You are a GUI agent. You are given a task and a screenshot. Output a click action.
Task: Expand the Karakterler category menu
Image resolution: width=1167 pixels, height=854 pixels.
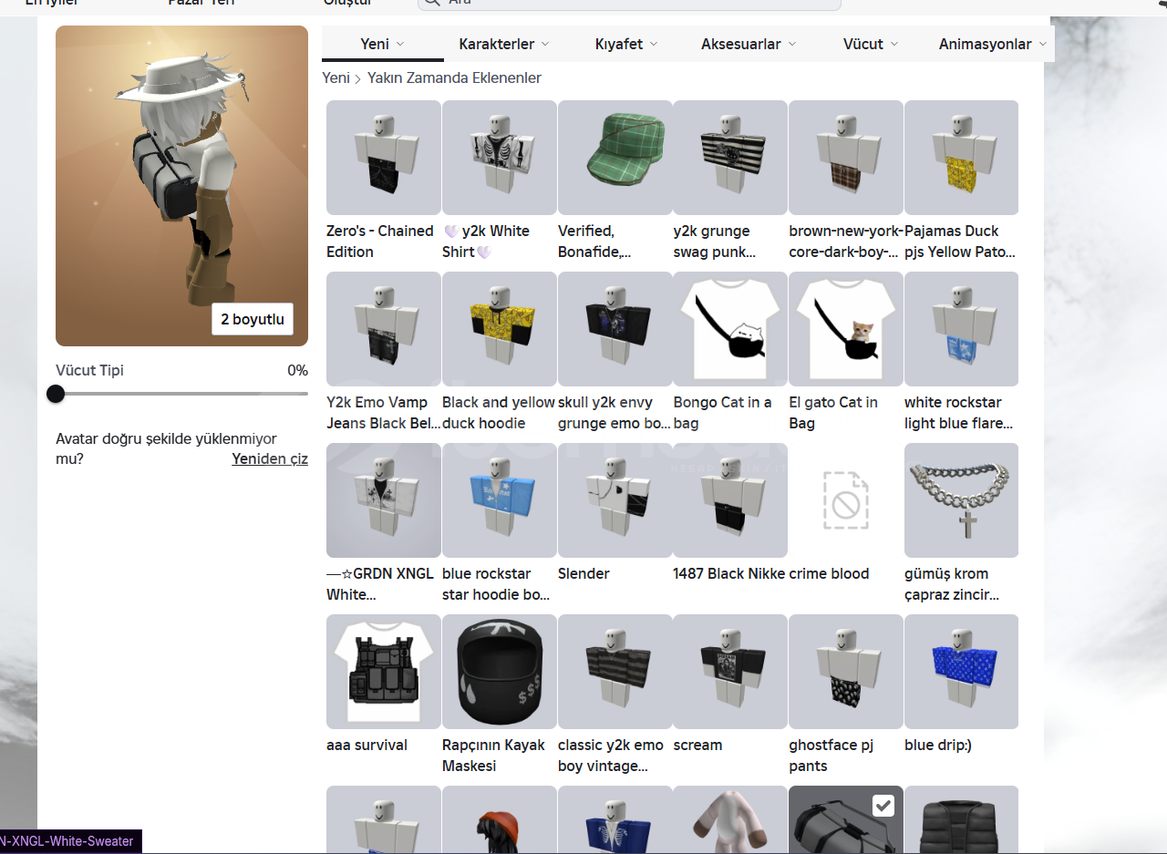point(504,44)
